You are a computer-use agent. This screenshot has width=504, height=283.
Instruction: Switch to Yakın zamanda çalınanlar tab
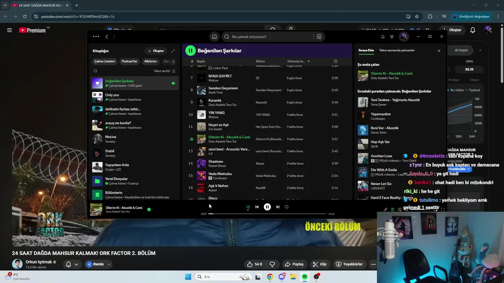(x=397, y=50)
